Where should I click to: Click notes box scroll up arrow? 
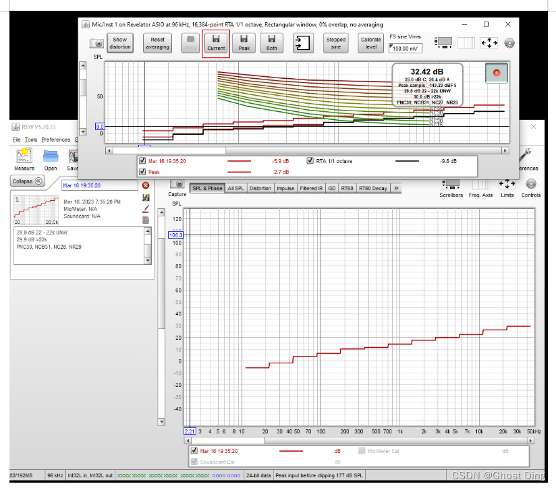pyautogui.click(x=148, y=231)
